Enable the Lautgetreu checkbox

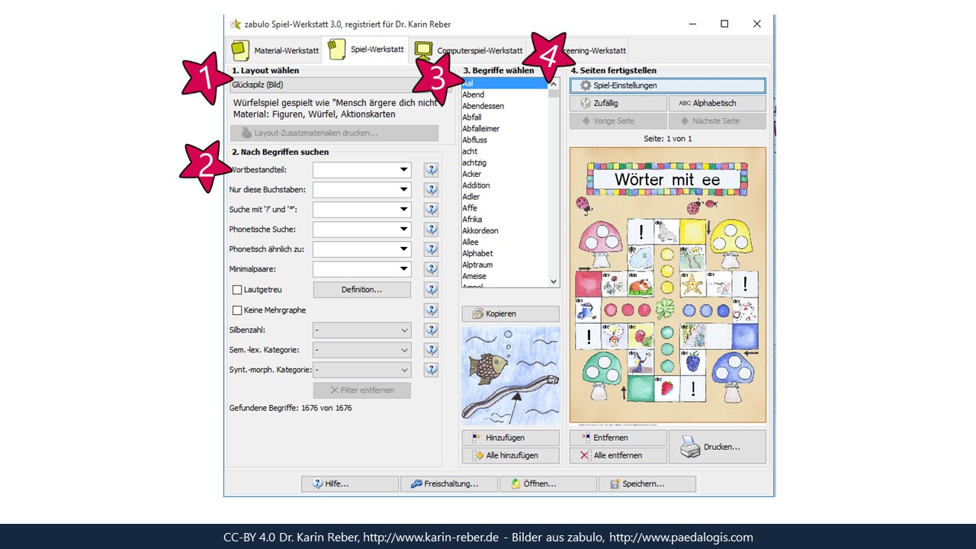click(x=237, y=290)
